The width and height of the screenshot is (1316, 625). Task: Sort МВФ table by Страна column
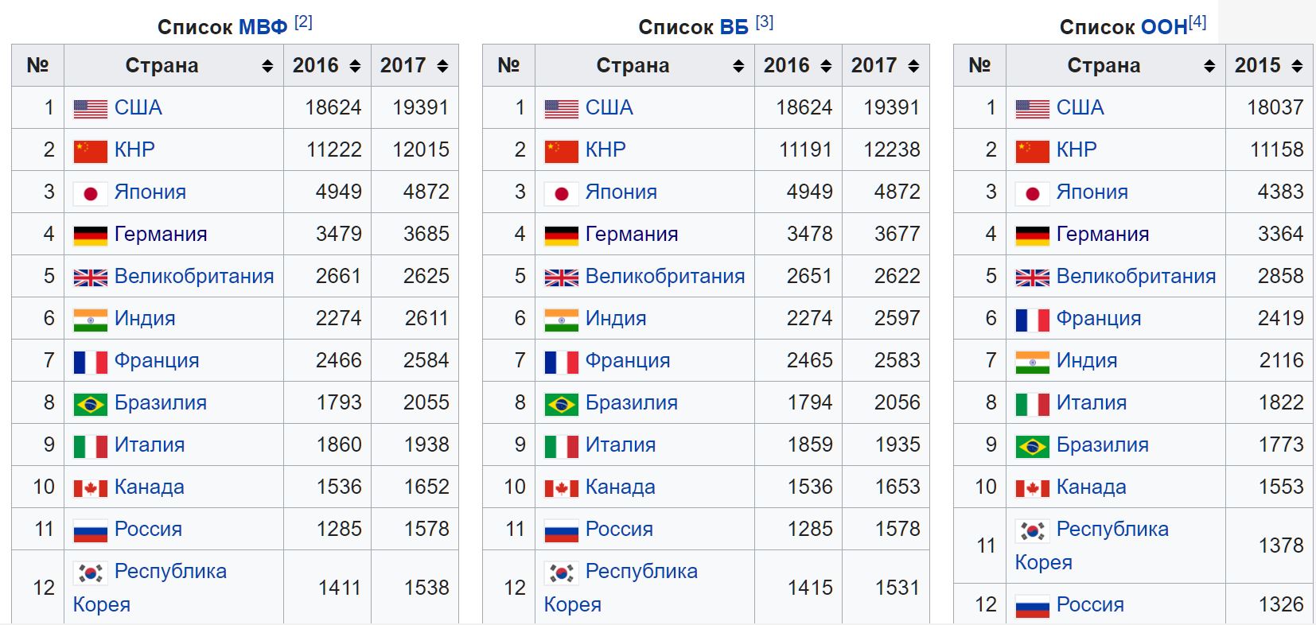pyautogui.click(x=267, y=67)
